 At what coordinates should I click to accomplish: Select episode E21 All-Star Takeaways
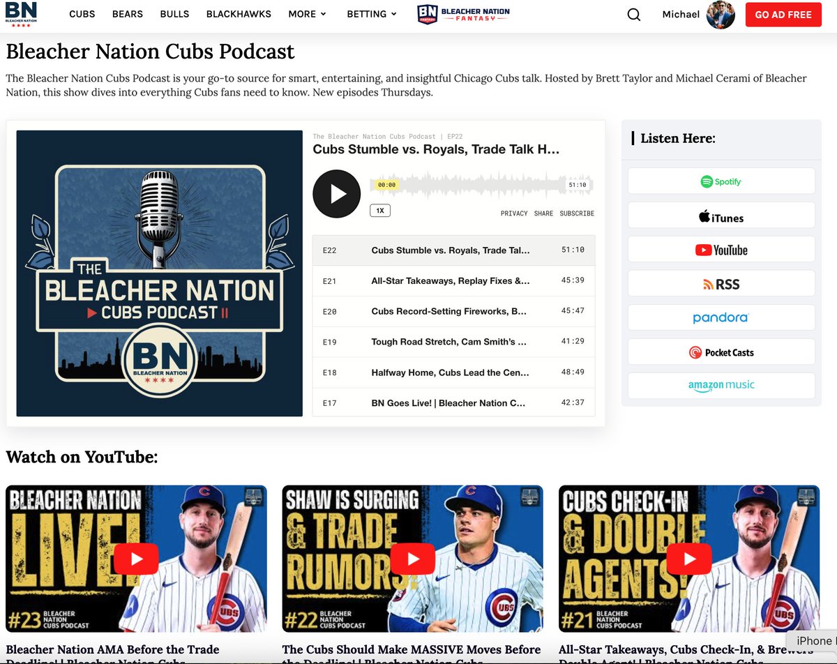coord(453,280)
